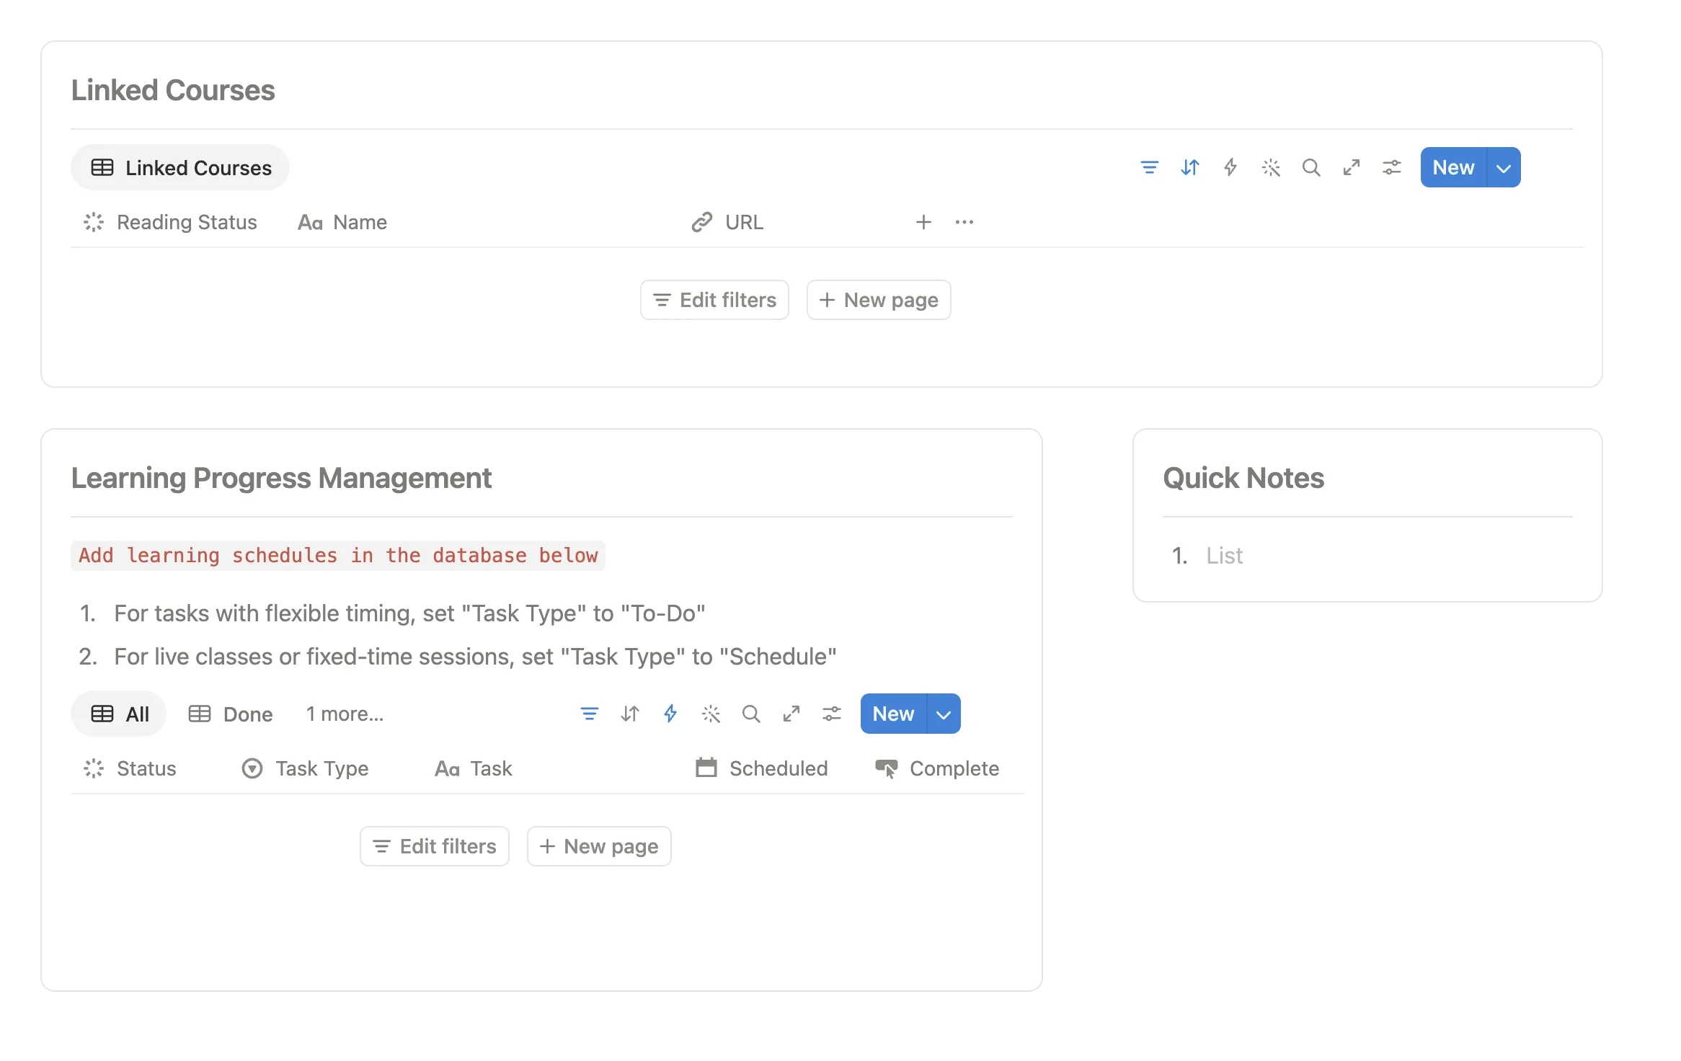1681x1061 pixels.
Task: Search the Learning Progress database
Action: coord(751,714)
